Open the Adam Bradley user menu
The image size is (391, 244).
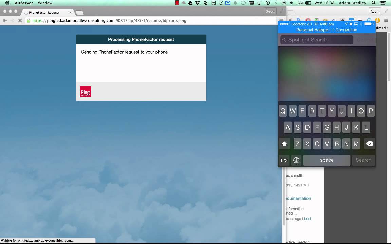(x=352, y=3)
